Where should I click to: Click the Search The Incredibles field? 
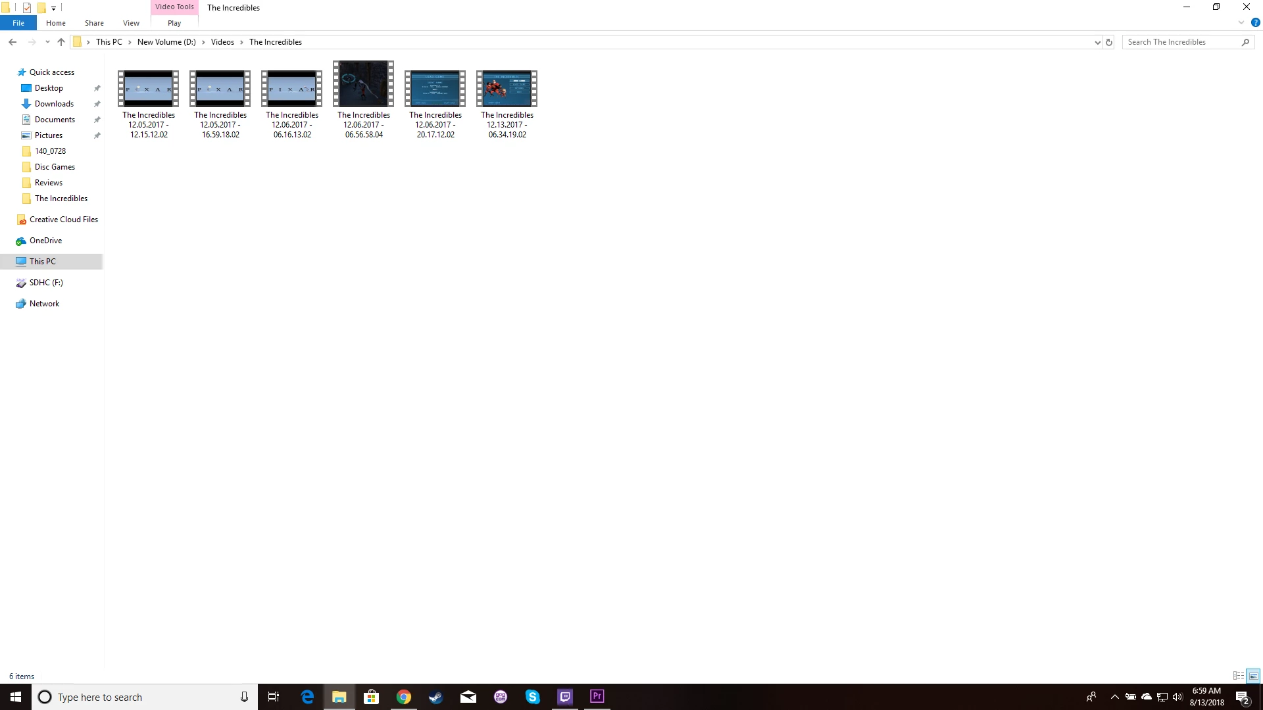coord(1181,42)
